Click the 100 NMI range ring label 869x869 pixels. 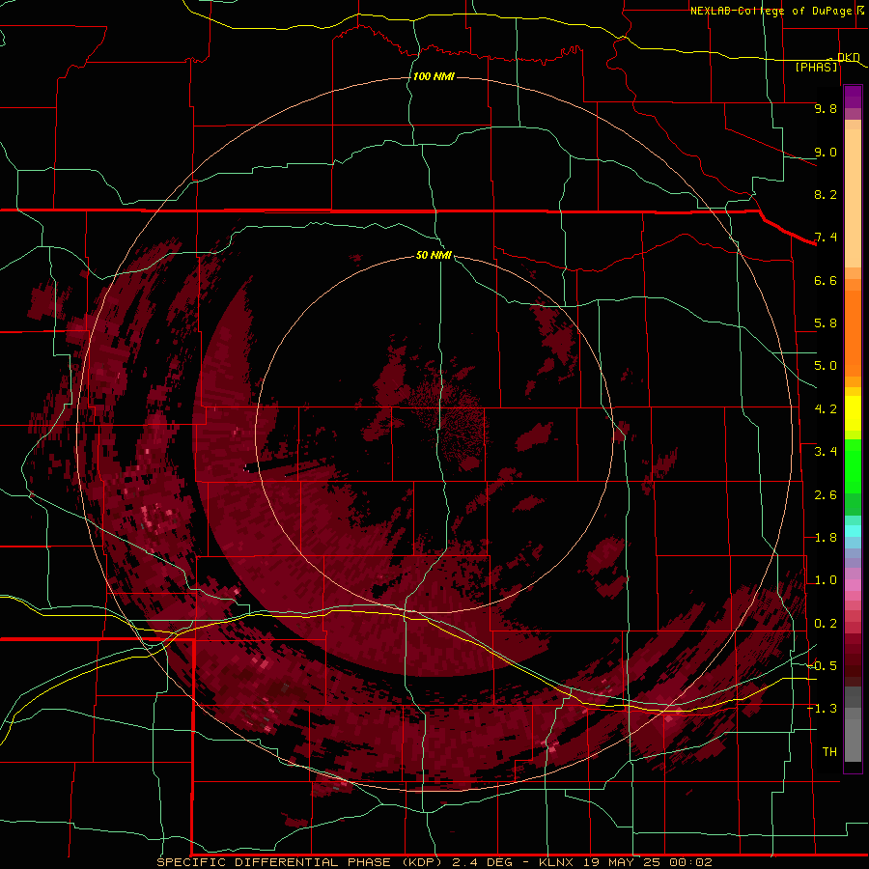[x=434, y=76]
